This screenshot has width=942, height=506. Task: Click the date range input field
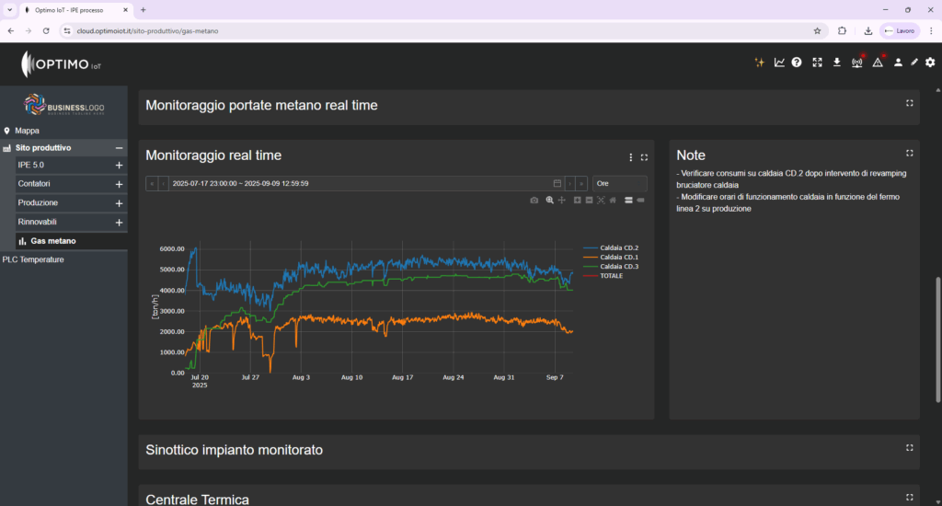[x=361, y=183]
